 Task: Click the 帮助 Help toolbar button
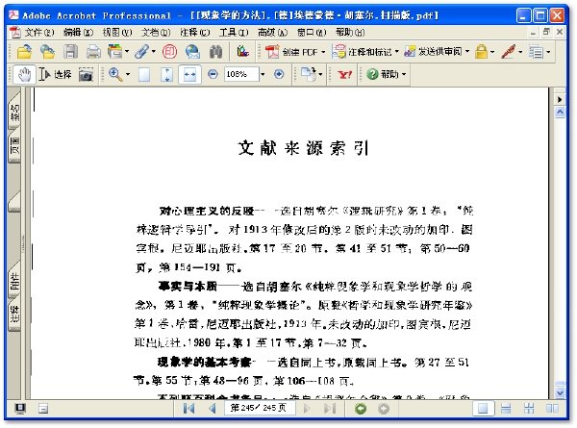coord(387,74)
